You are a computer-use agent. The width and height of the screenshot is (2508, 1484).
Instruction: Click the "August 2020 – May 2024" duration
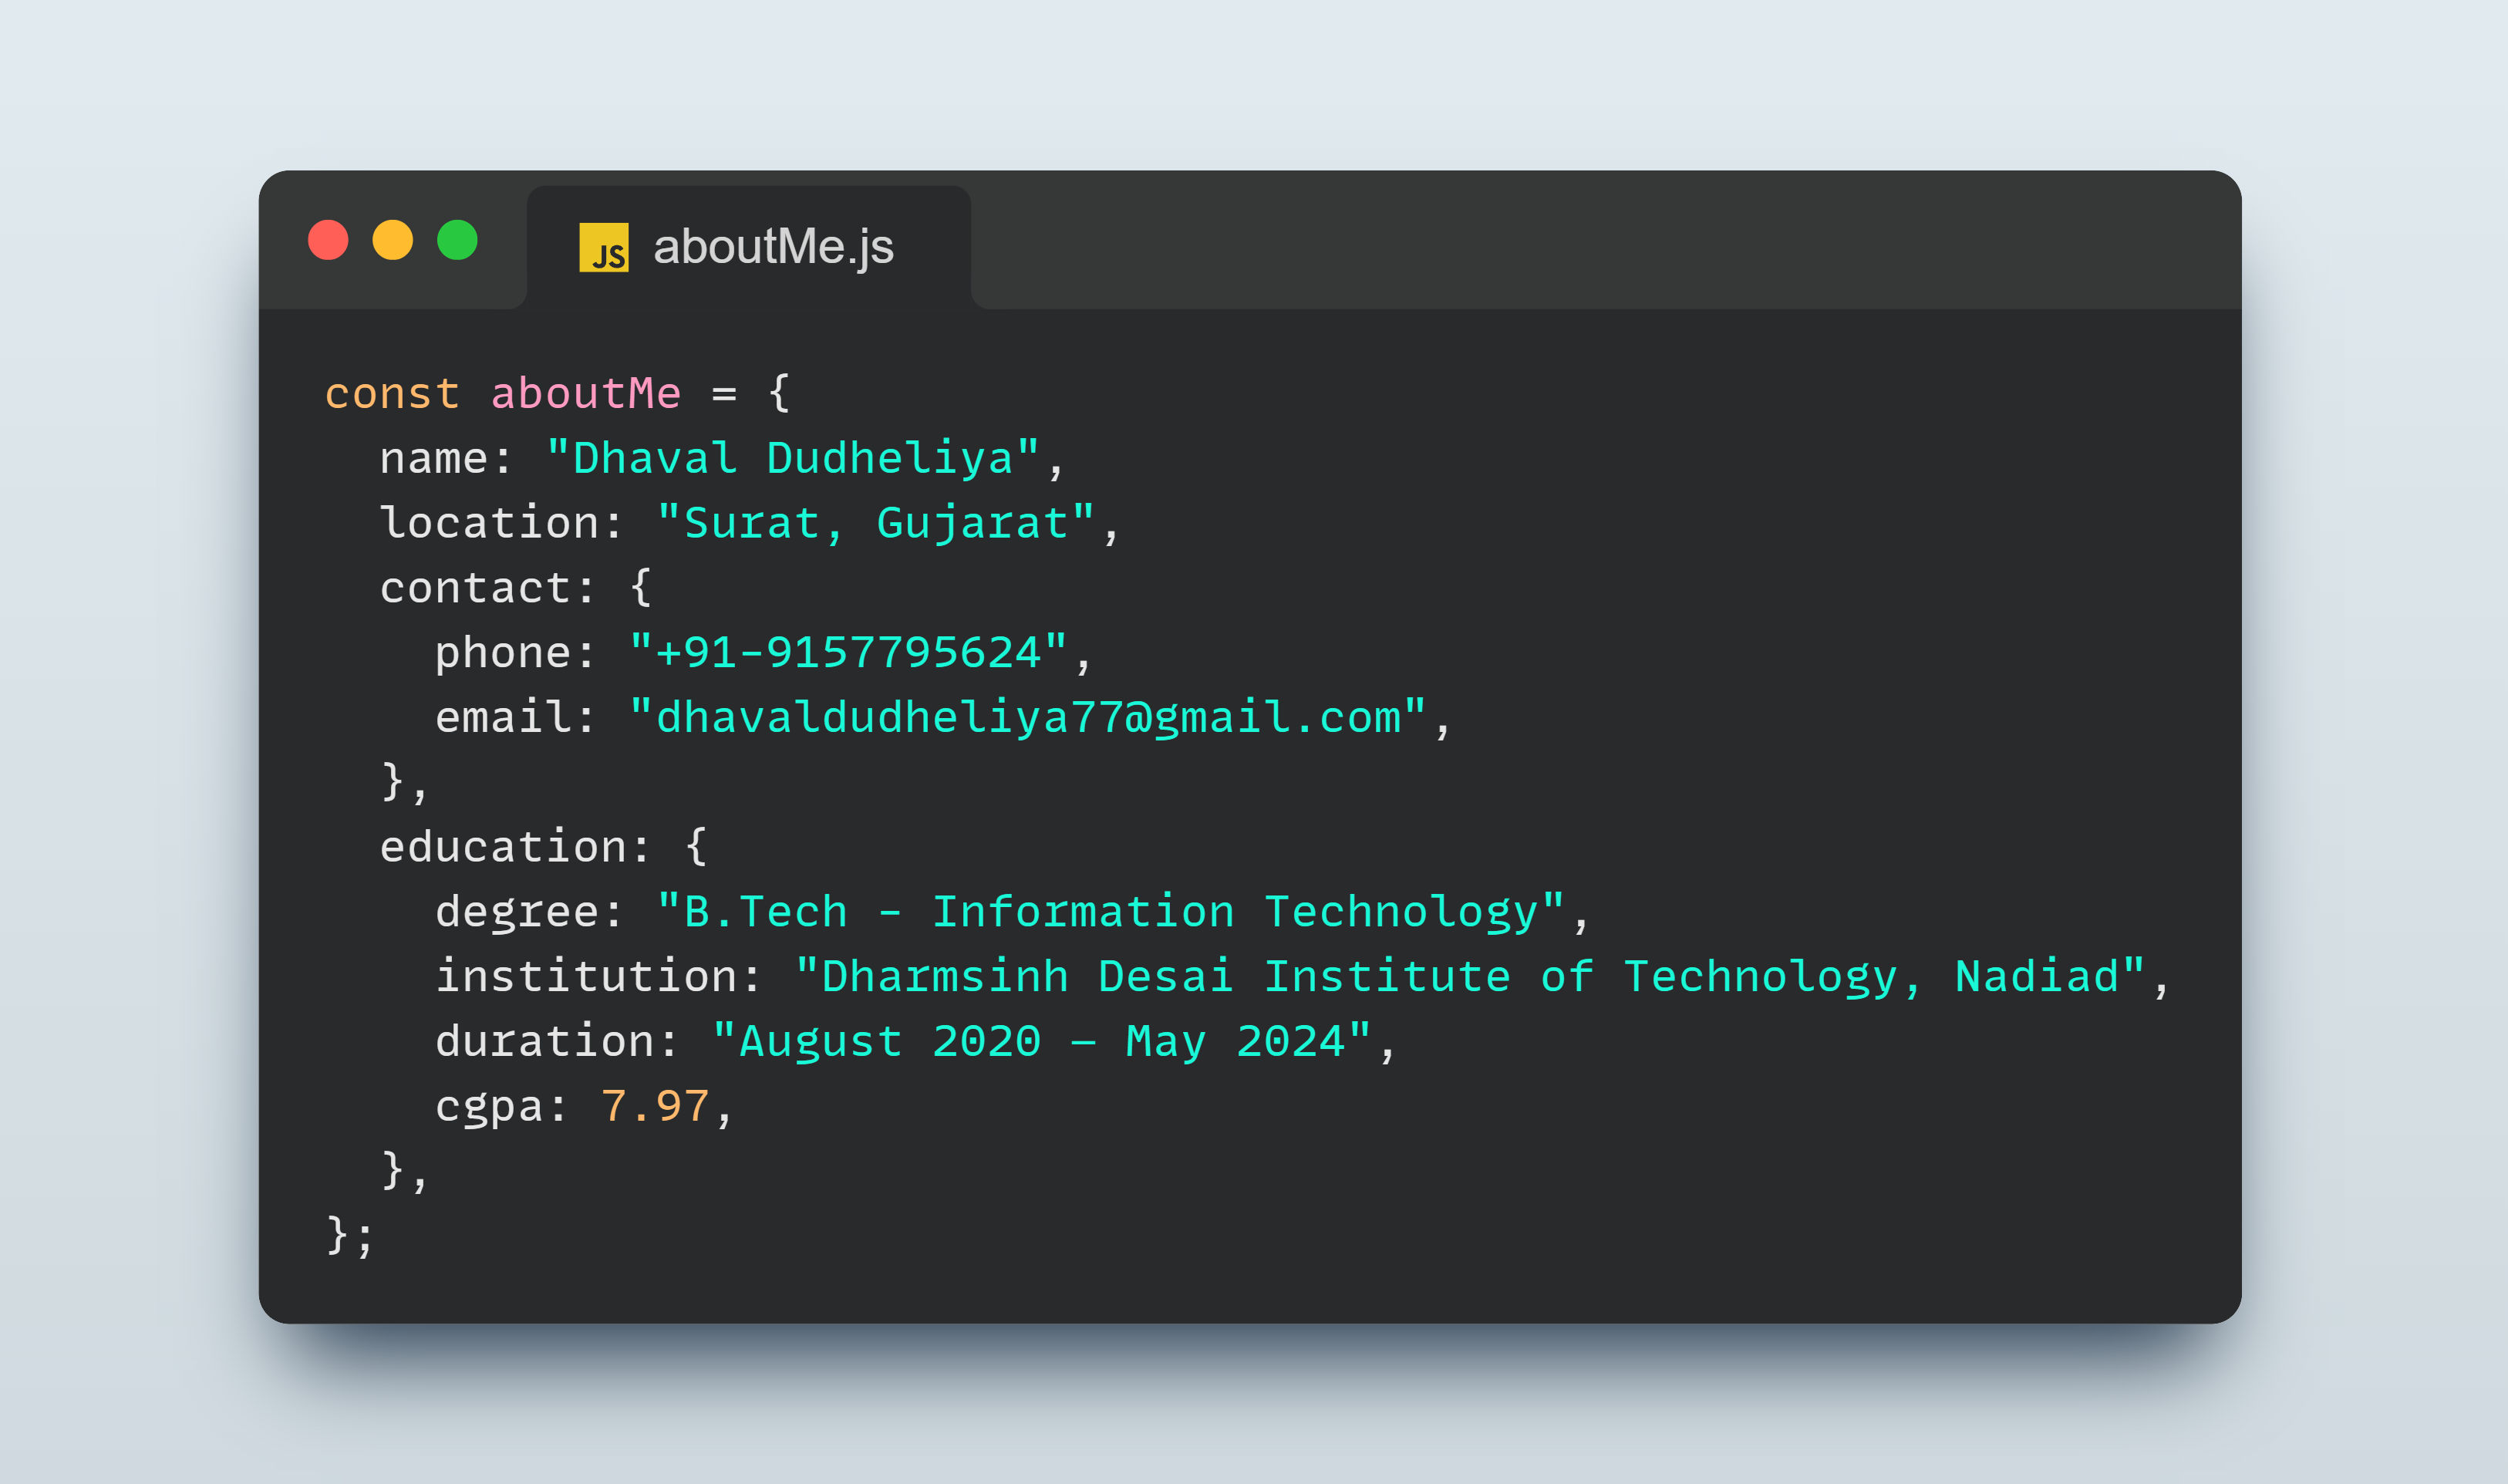pyautogui.click(x=1042, y=1041)
